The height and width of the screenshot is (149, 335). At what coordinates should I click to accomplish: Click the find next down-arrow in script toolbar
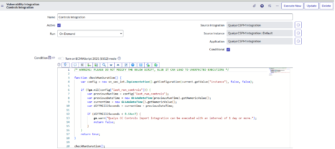[111, 65]
